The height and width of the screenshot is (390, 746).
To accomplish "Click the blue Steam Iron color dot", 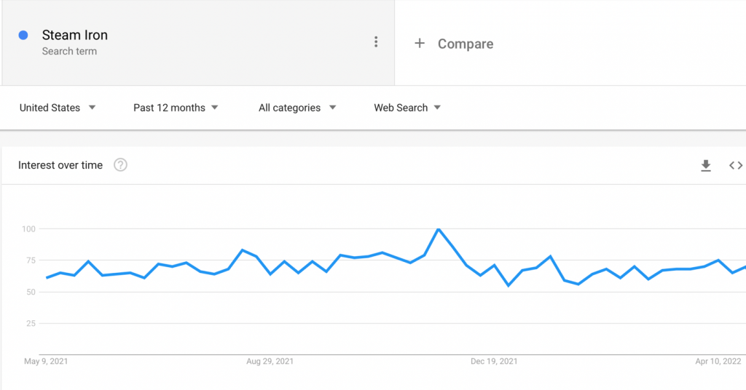I will pos(23,35).
